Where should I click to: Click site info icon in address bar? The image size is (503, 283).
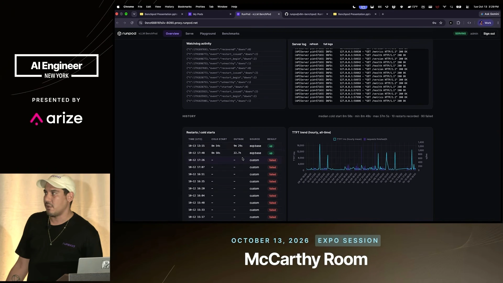(141, 23)
